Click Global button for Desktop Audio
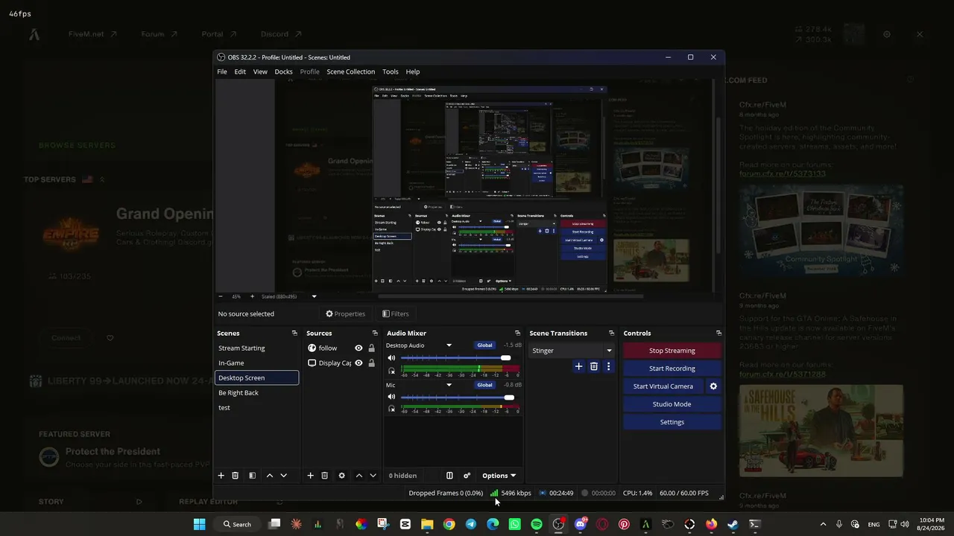 click(484, 345)
